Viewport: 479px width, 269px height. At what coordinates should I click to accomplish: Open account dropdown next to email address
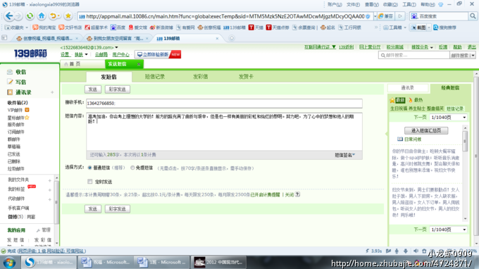(117, 47)
